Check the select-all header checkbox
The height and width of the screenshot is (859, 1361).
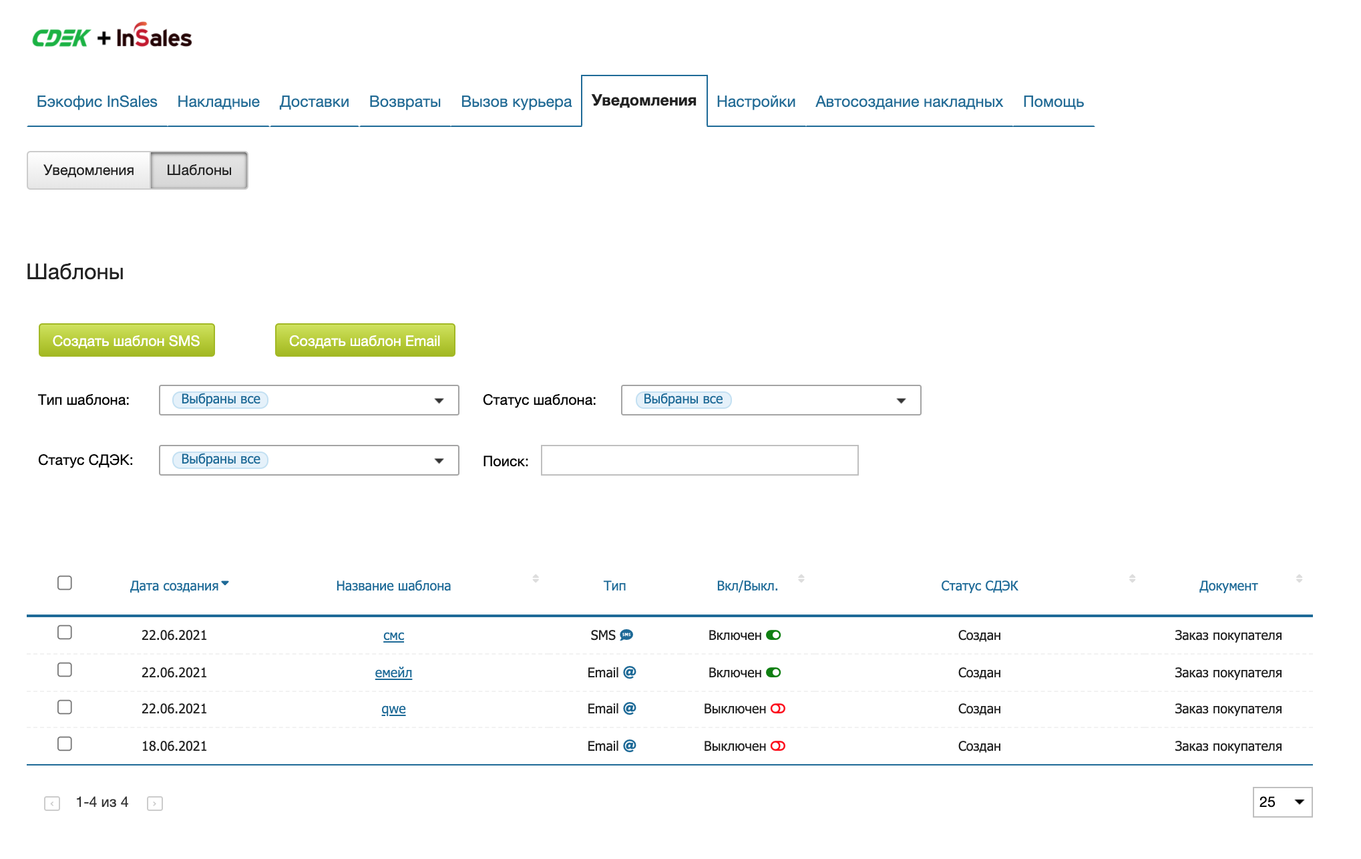pos(65,582)
